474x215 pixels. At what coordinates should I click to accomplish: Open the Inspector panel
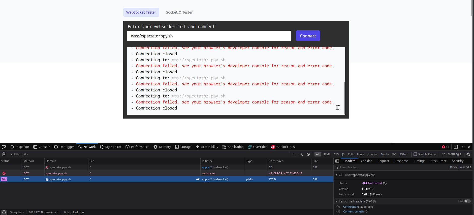point(20,147)
